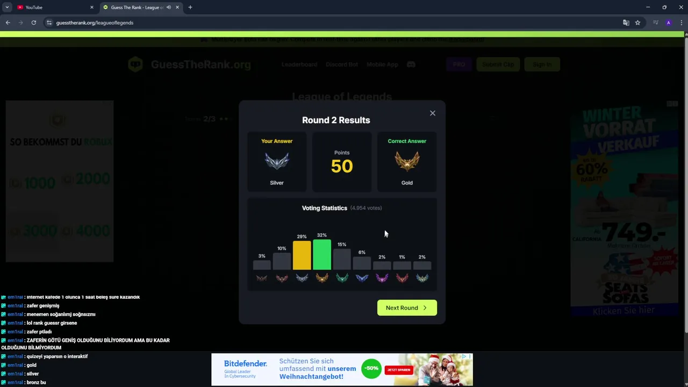Close the Bitdefender banner ad
Screen dimensions: 688x387
(x=470, y=356)
